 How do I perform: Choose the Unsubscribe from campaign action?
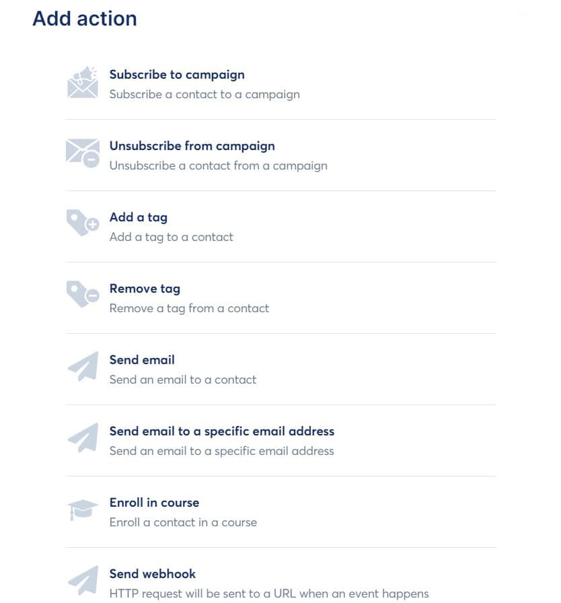tap(192, 146)
